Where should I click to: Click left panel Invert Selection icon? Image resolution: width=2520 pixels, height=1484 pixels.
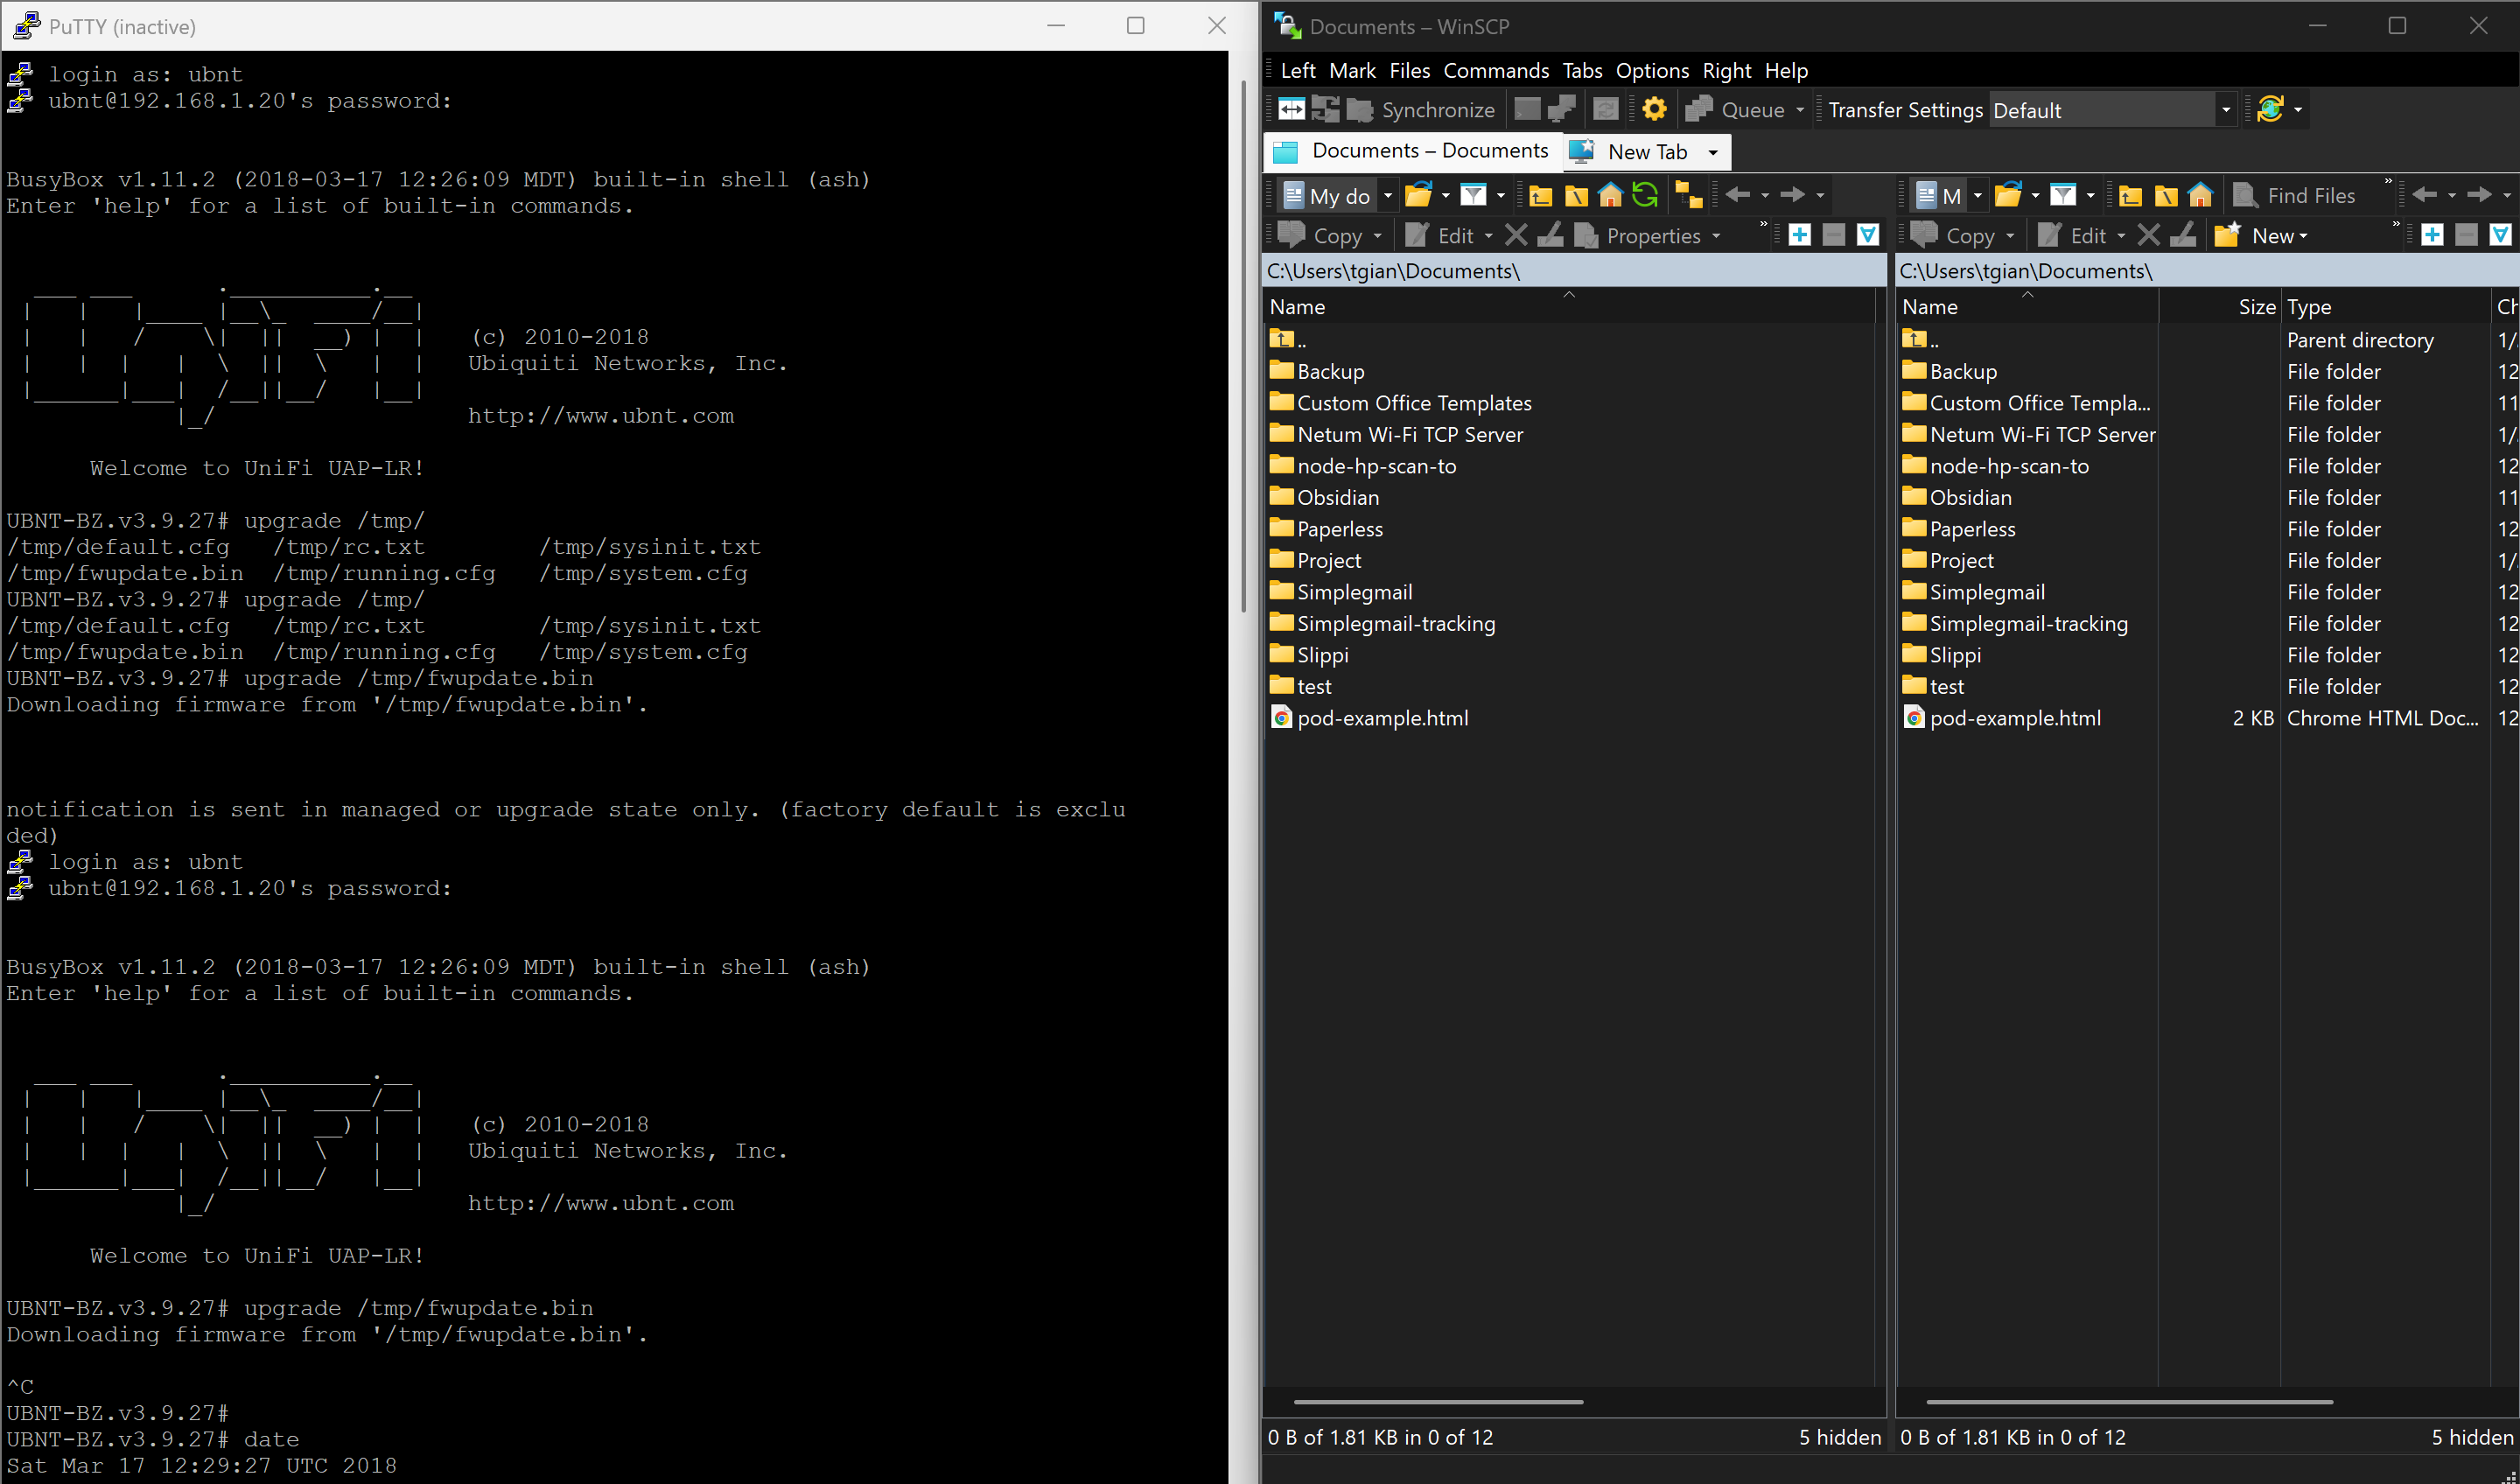(x=1868, y=235)
